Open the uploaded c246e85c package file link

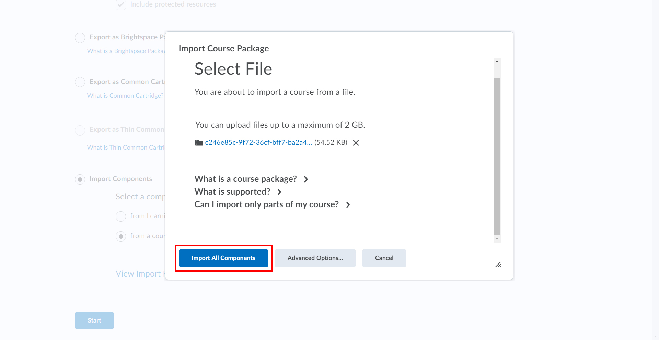[x=258, y=142]
